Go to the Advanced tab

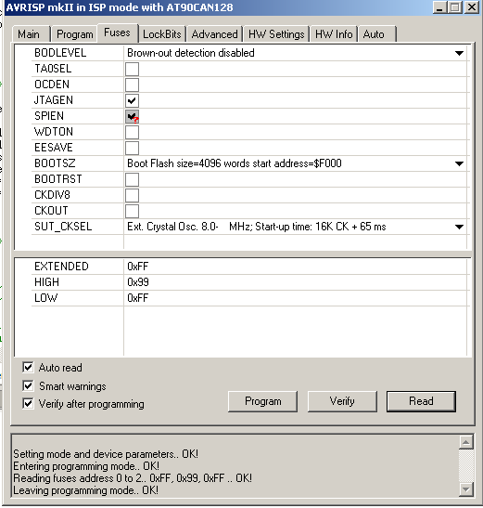point(214,34)
